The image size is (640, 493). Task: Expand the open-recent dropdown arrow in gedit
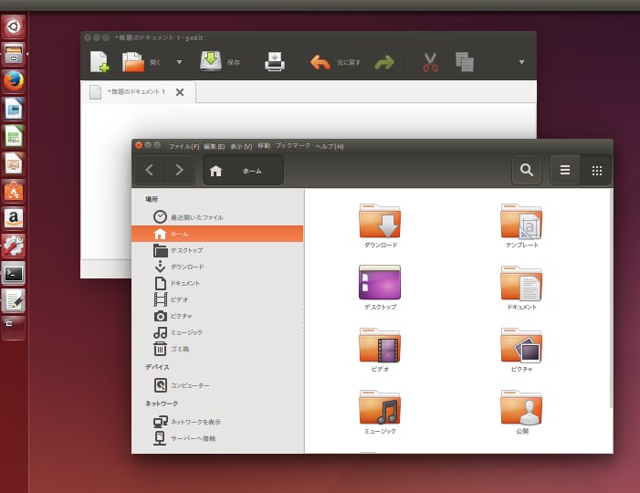pos(179,62)
